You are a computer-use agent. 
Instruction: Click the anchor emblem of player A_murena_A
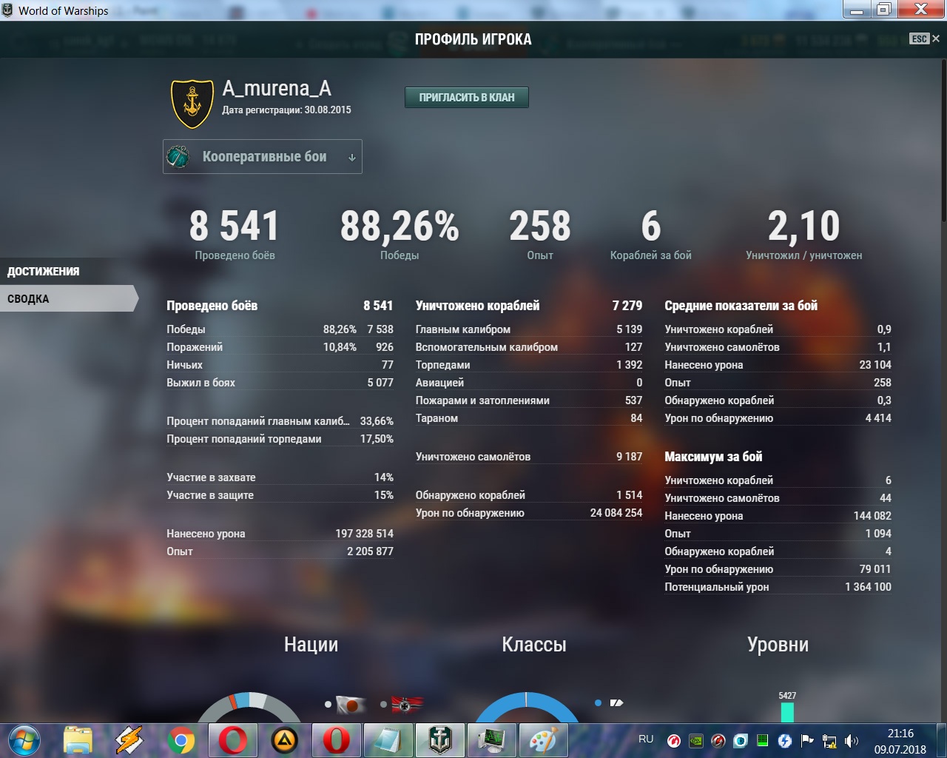(x=192, y=103)
